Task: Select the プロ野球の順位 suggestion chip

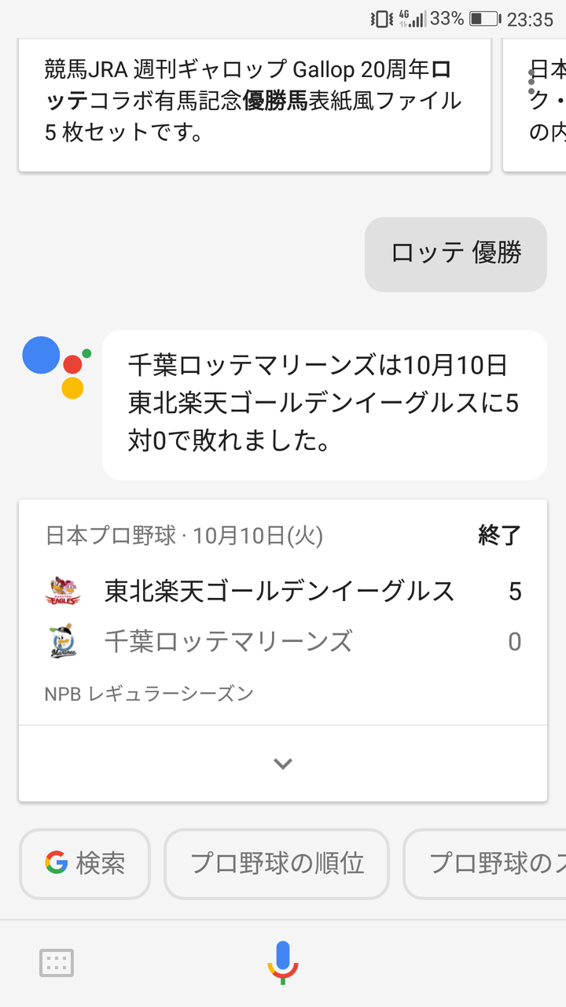Action: [x=277, y=864]
